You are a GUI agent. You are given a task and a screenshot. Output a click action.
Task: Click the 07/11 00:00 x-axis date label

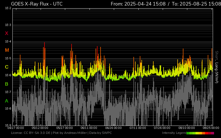tap(138, 128)
